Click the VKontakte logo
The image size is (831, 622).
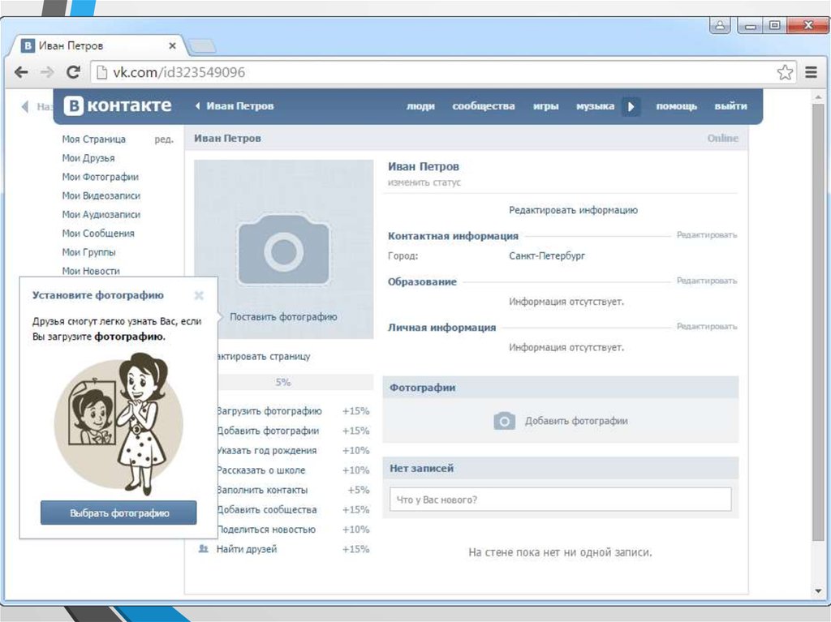click(x=118, y=105)
